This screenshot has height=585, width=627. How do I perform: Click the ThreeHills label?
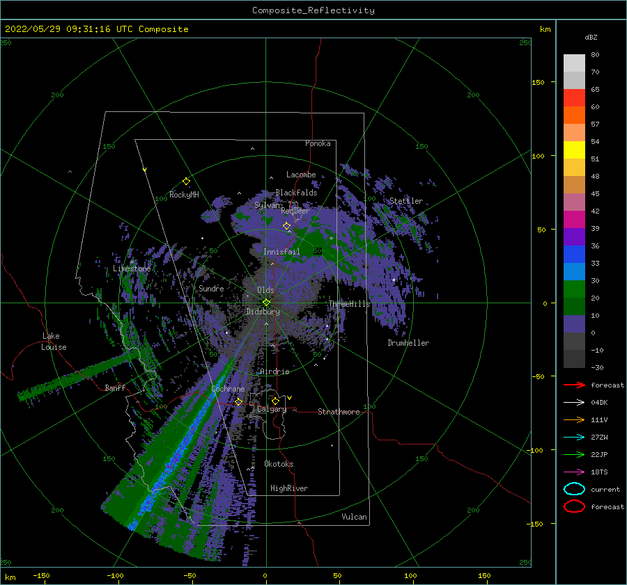[x=350, y=304]
